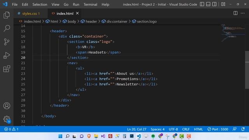
Task: Open the orange Camtasia taskbar icon
Action: (x=189, y=136)
